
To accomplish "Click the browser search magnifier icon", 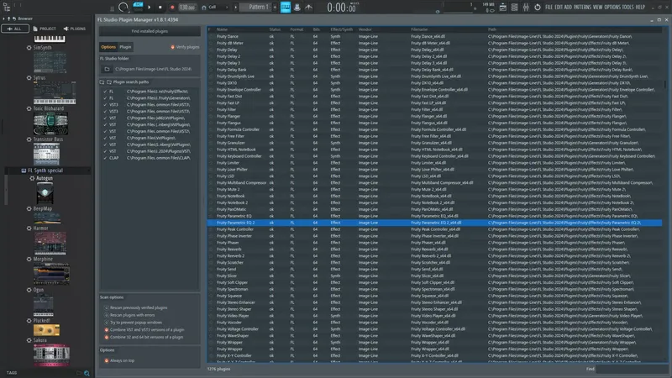I will point(87,373).
